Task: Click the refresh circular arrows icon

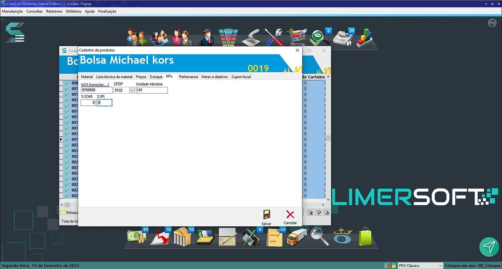Action: click(492, 23)
